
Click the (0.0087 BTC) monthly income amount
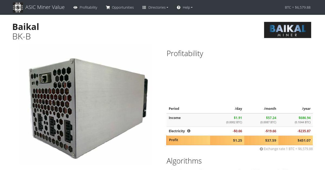click(x=268, y=122)
